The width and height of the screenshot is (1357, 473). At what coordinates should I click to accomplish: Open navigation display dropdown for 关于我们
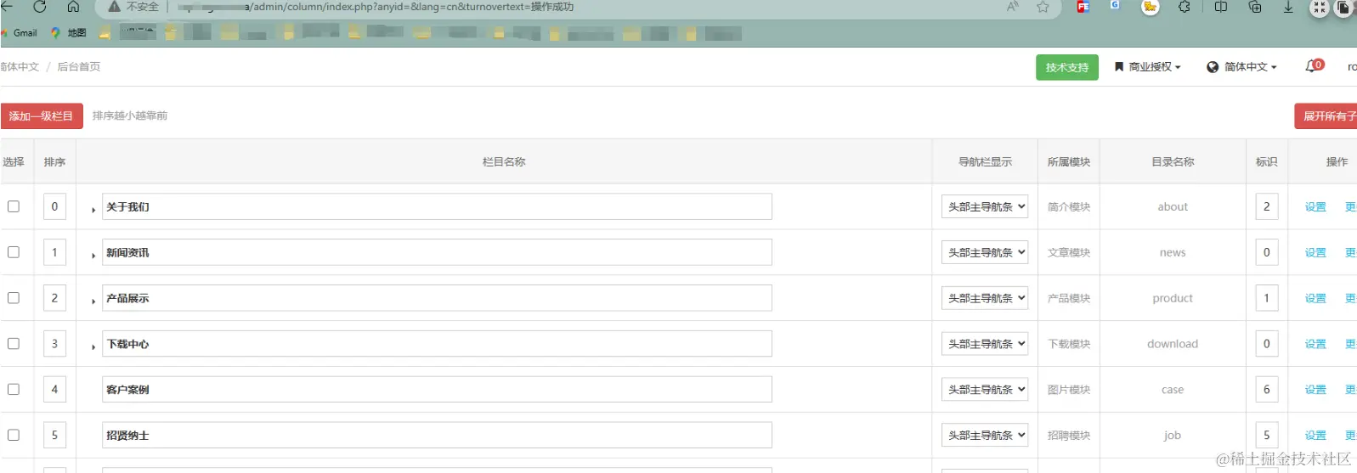pos(985,206)
